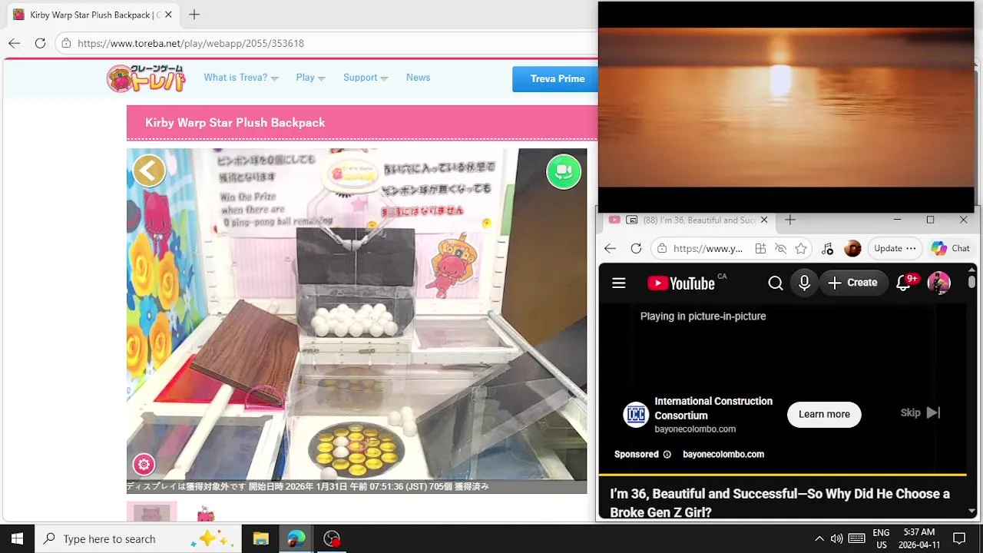Click the Kirby Warp Star Plush Backpack heading
Viewport: 983px width, 553px height.
point(235,123)
